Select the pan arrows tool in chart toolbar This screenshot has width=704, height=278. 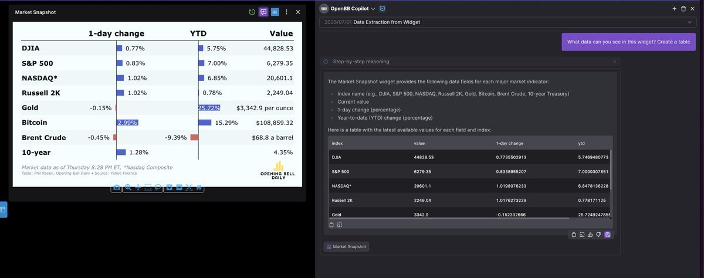coord(138,187)
